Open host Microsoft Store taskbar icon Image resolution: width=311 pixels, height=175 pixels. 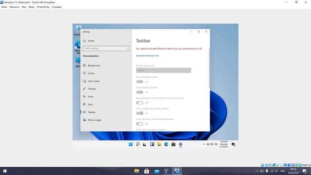pyautogui.click(x=147, y=171)
